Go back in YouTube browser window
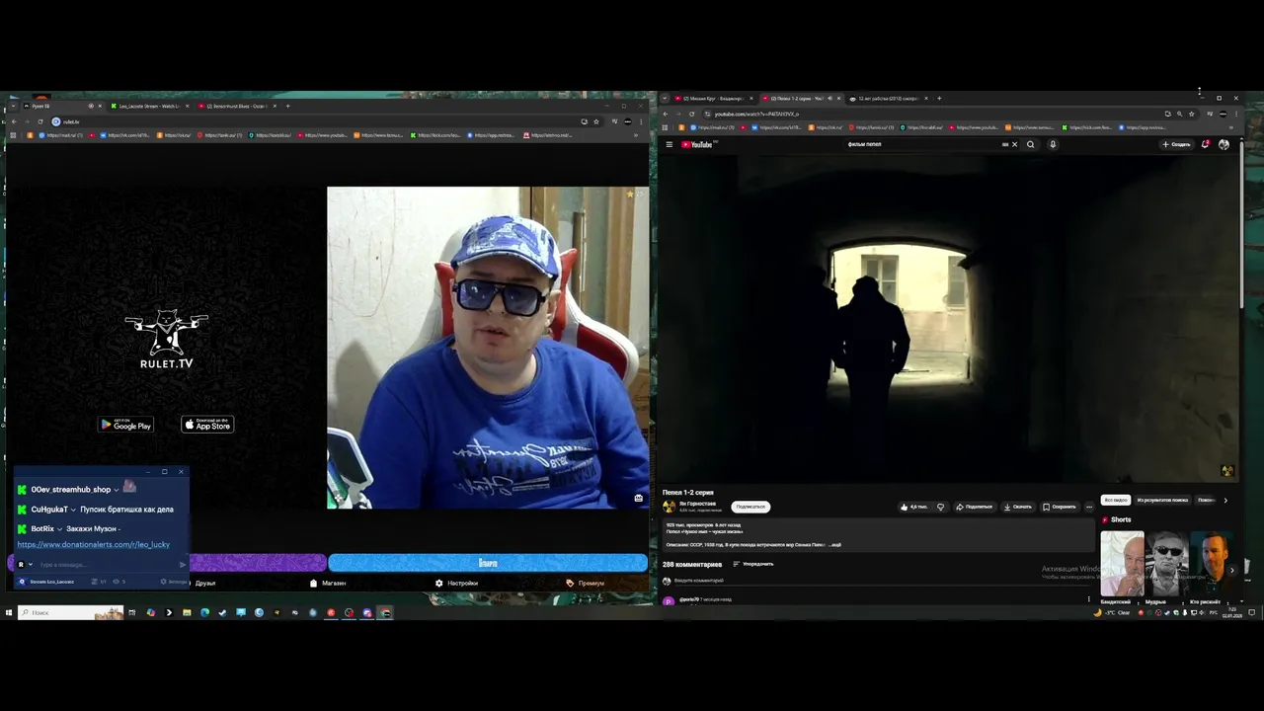This screenshot has width=1264, height=711. [666, 114]
